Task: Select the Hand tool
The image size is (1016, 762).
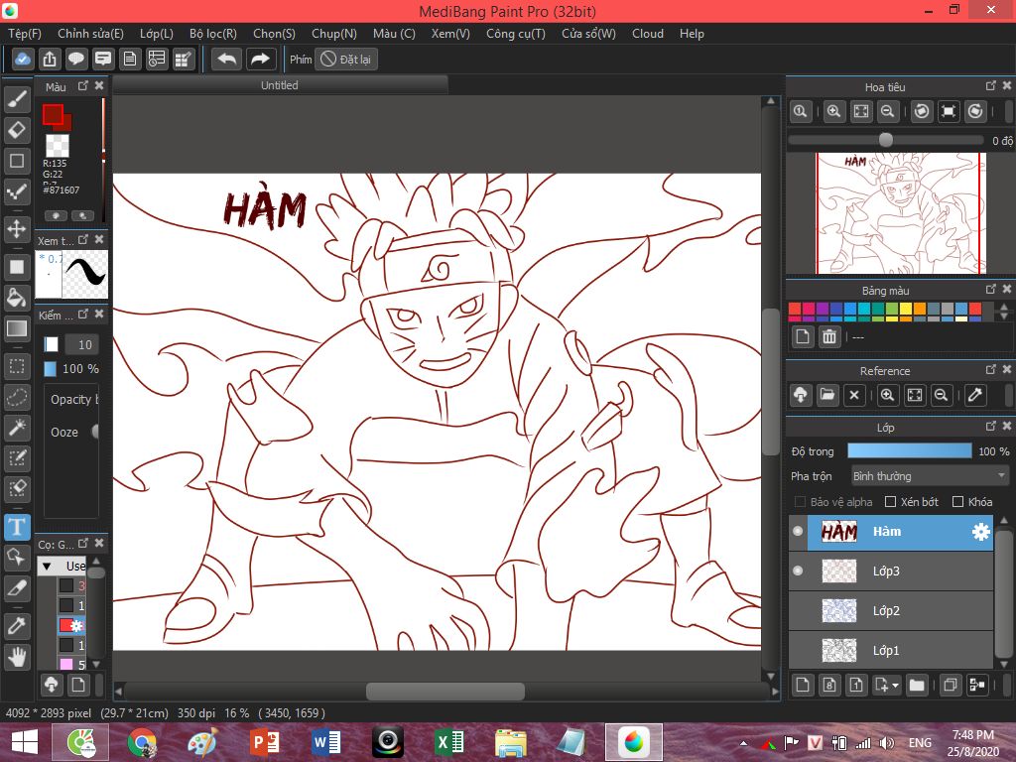Action: click(x=17, y=657)
